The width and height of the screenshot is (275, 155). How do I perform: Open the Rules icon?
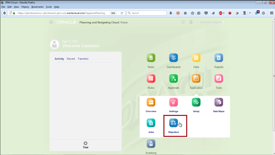[151, 79]
